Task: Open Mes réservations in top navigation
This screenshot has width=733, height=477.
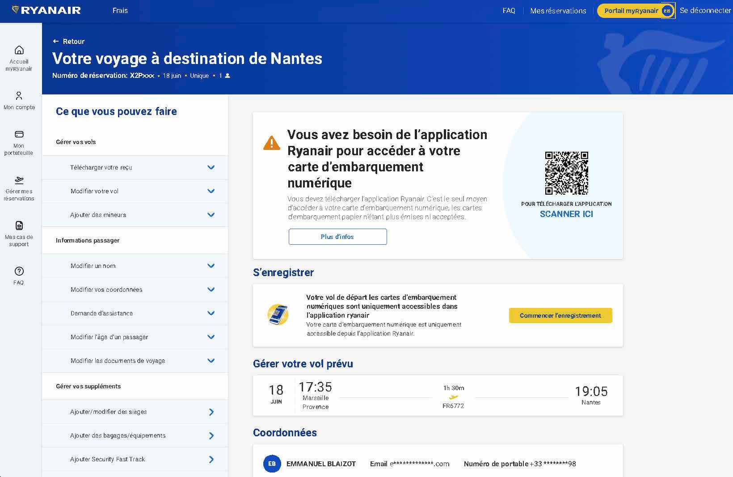Action: pos(558,11)
